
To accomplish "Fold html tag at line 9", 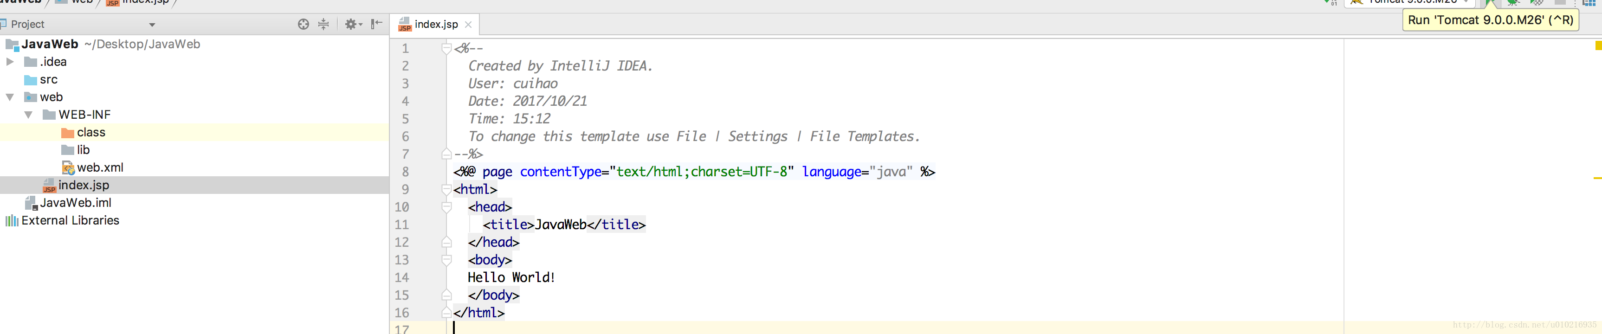I will 446,189.
